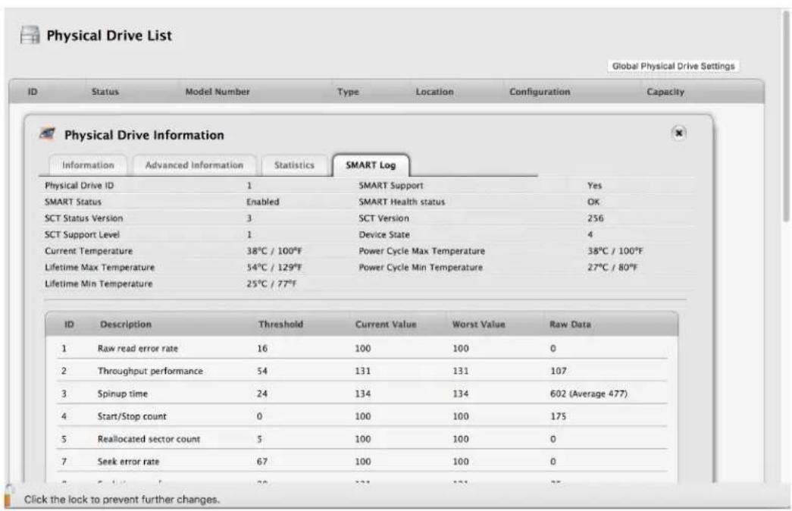This screenshot has height=511, width=792.
Task: Close the Physical Drive Information panel
Action: coord(679,133)
